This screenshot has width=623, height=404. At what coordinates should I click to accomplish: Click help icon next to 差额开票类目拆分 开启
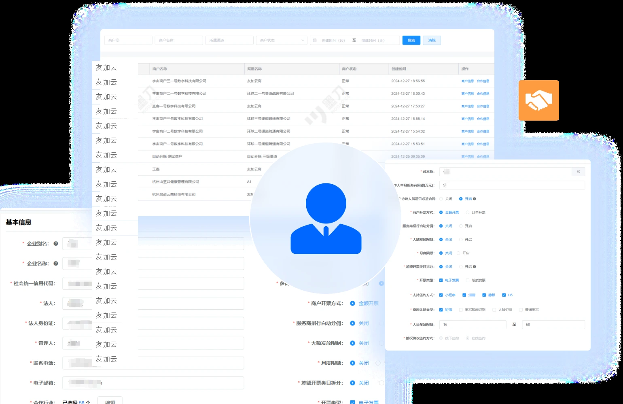(x=474, y=267)
